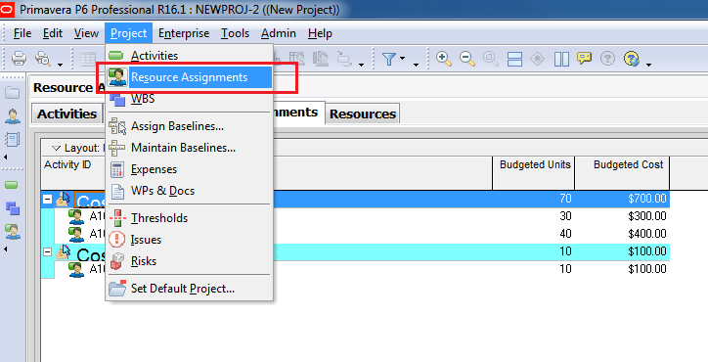Collapse upper sidebar toolbar arrow

pyautogui.click(x=6, y=158)
